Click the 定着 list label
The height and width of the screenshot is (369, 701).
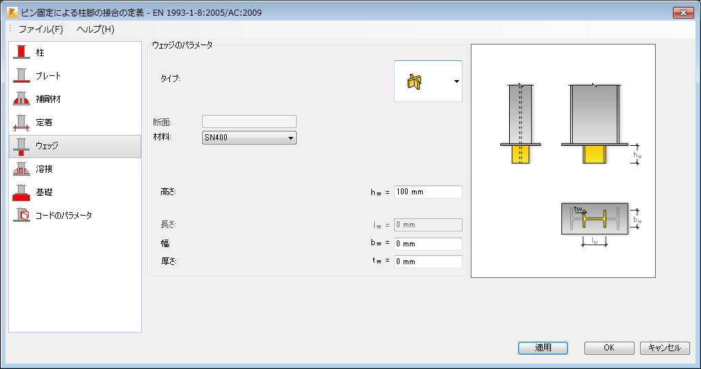click(x=45, y=123)
